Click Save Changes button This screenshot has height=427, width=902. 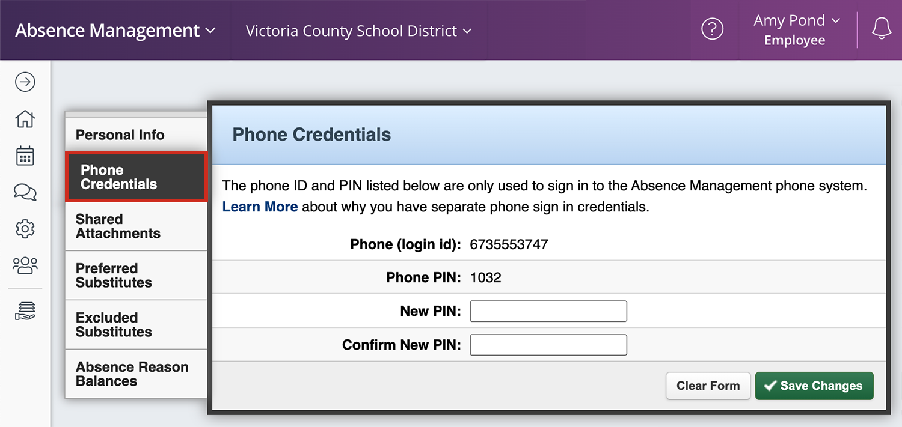coord(814,386)
